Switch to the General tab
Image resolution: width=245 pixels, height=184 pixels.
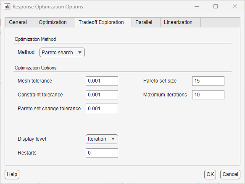pyautogui.click(x=20, y=22)
